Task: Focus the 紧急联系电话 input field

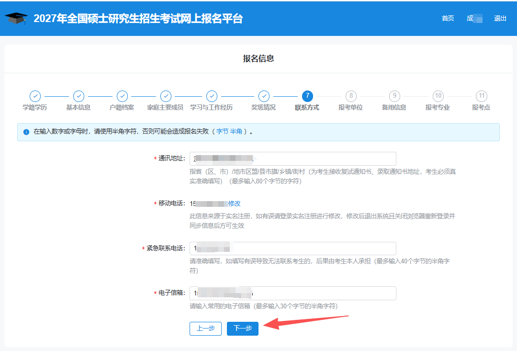Action: click(293, 249)
